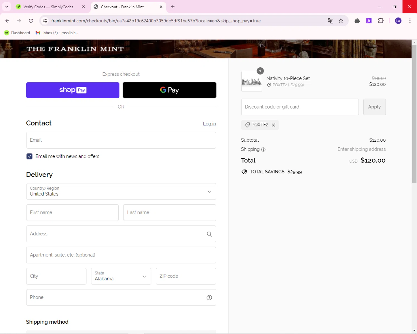Go back to the previous page
Image resolution: width=417 pixels, height=334 pixels.
(8, 21)
